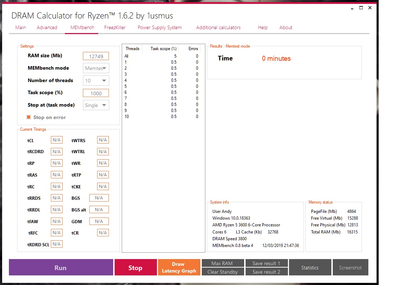Open the Help tab
The width and height of the screenshot is (410, 285).
pyautogui.click(x=263, y=27)
